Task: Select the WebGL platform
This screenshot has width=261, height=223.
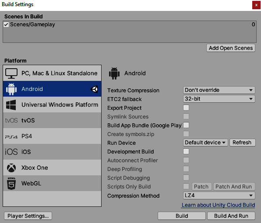Action: coord(52,183)
